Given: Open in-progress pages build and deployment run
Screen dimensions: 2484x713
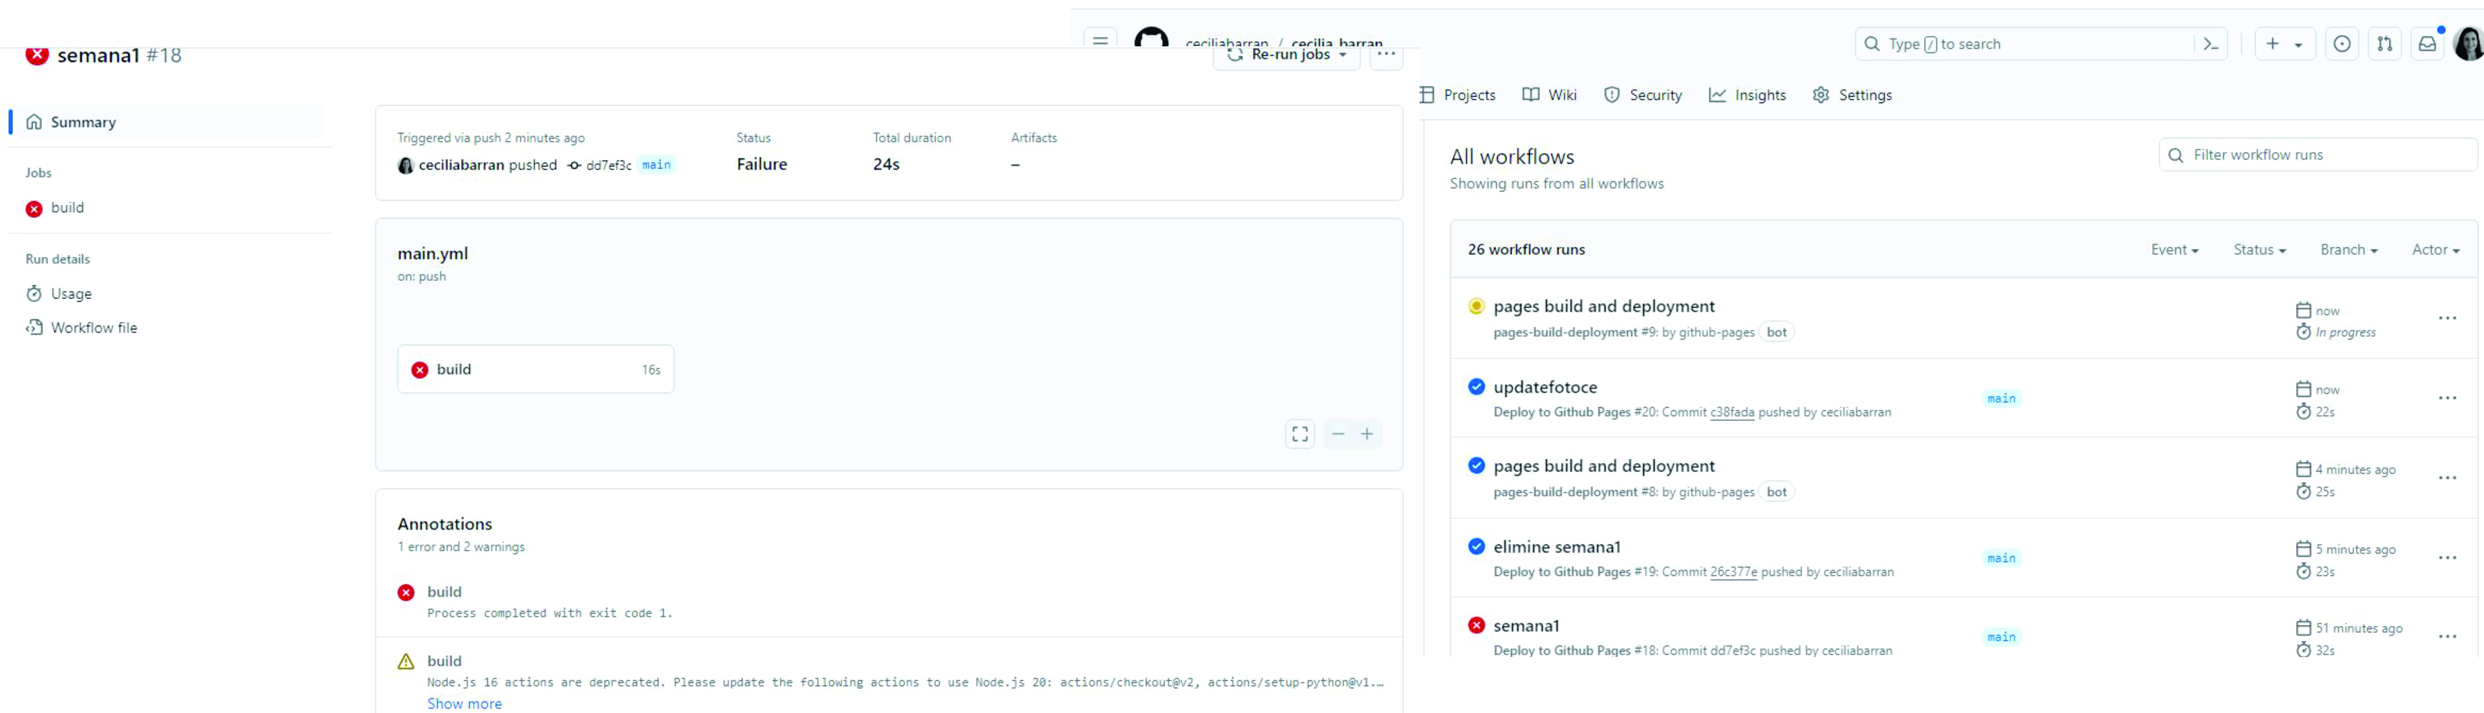Looking at the screenshot, I should point(1605,306).
